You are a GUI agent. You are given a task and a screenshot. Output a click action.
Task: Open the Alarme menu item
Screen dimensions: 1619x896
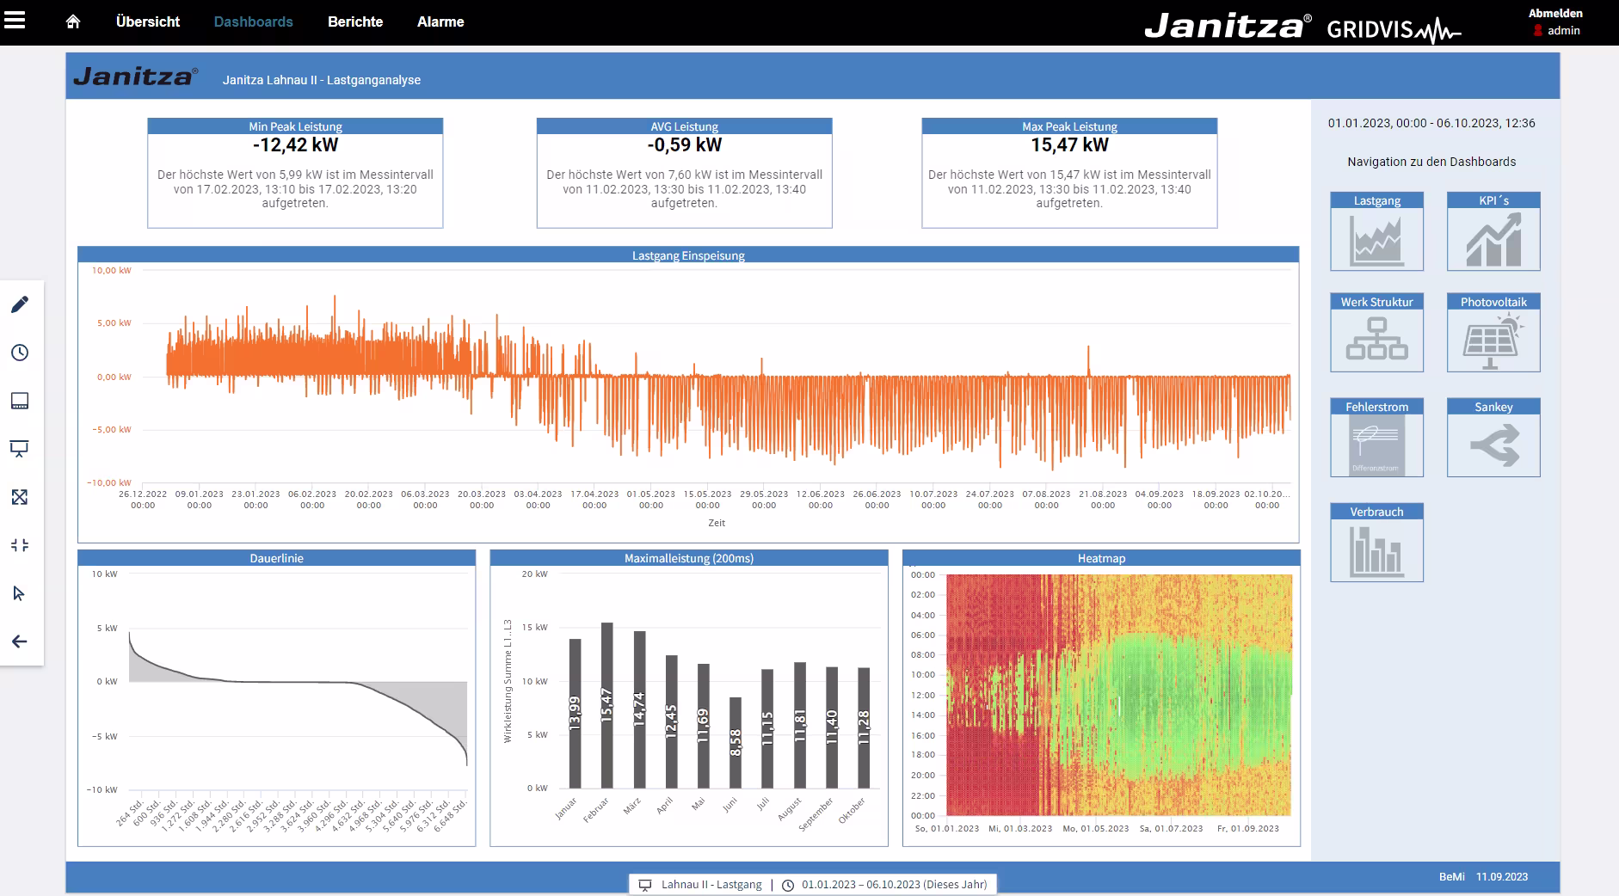coord(440,21)
